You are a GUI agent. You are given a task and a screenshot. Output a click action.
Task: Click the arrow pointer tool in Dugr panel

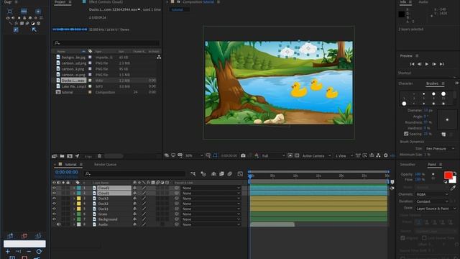(34, 29)
